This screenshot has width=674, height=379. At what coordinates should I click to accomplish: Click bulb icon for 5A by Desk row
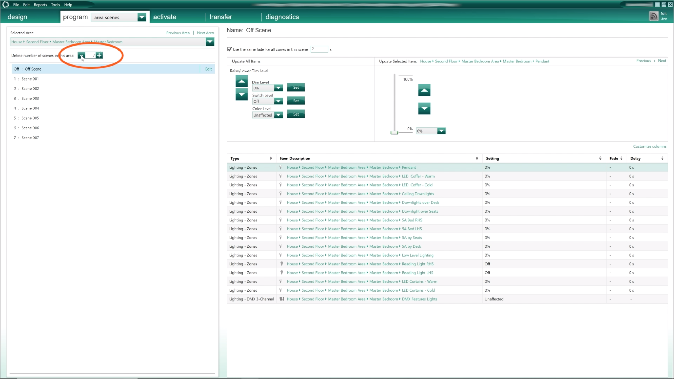click(281, 246)
